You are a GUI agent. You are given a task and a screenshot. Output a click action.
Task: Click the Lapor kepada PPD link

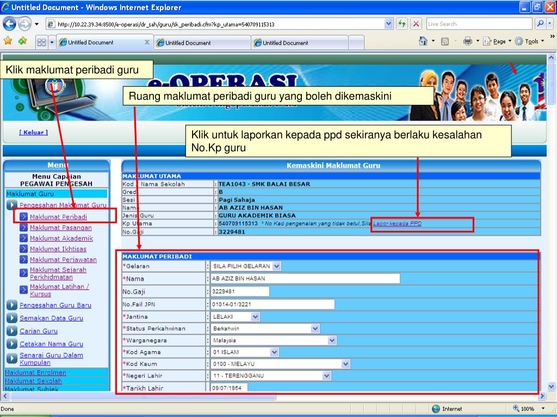[x=397, y=223]
